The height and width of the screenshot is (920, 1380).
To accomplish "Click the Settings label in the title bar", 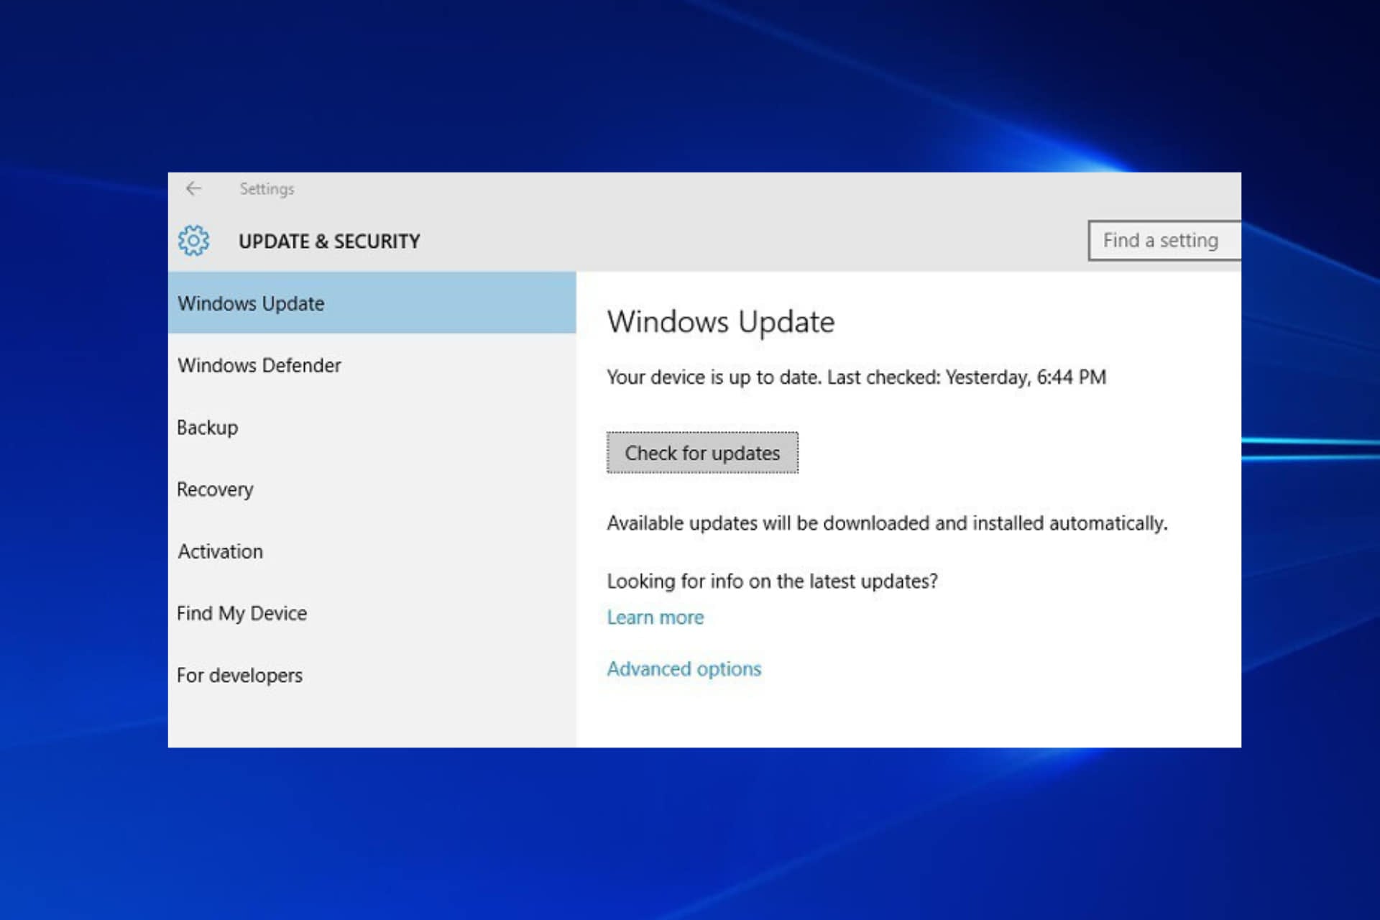I will pyautogui.click(x=267, y=188).
